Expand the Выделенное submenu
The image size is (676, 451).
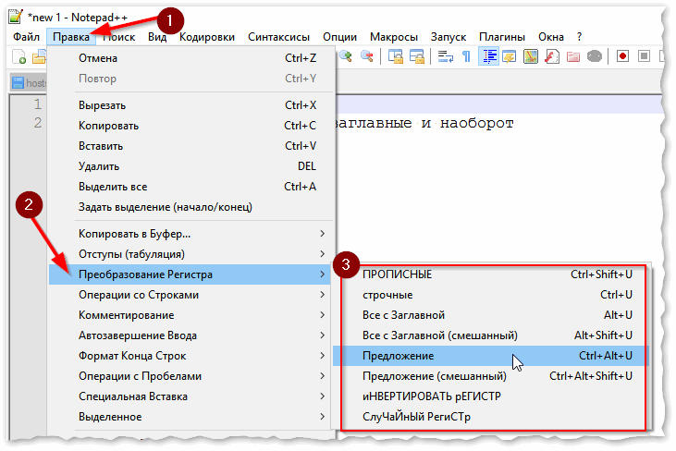(191, 417)
